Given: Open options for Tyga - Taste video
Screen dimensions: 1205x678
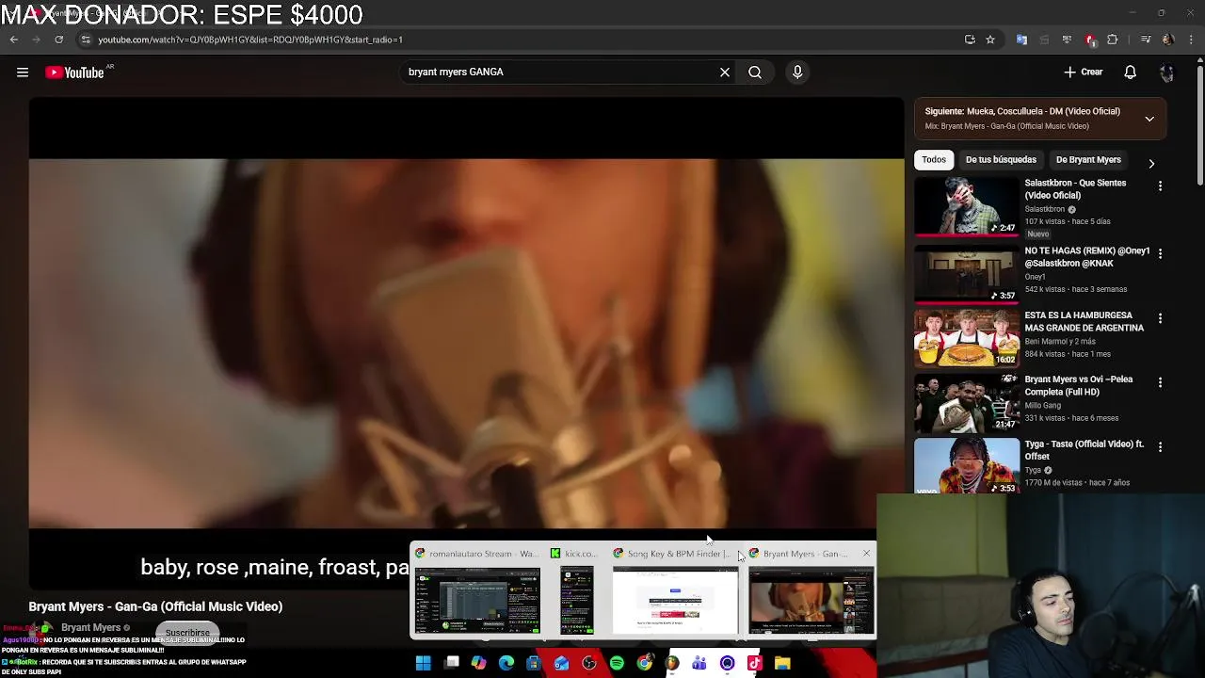Looking at the screenshot, I should [x=1160, y=447].
